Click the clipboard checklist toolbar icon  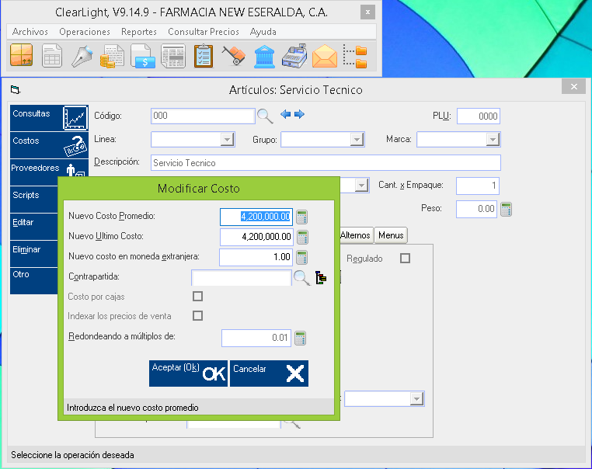tap(204, 56)
